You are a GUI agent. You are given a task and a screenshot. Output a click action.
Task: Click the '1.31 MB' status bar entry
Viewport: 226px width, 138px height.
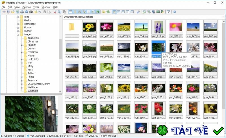(x=78, y=136)
